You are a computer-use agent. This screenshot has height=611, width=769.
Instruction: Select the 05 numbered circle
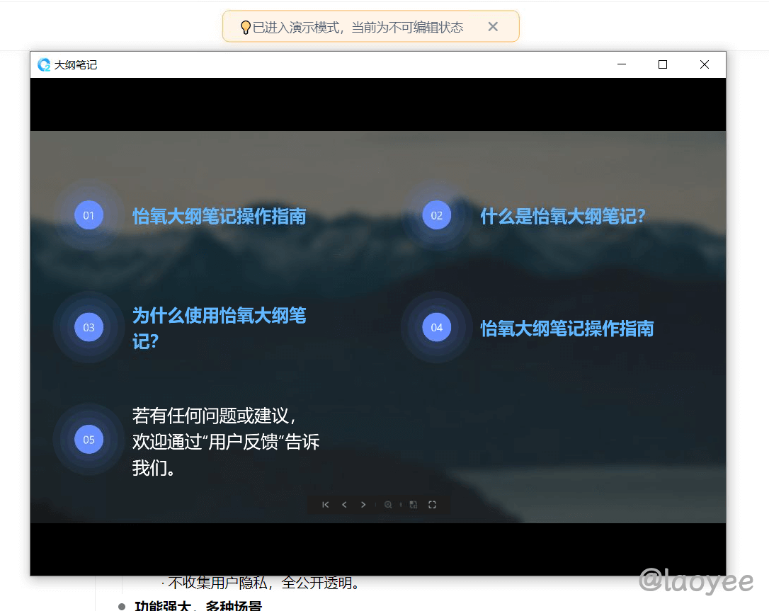point(89,440)
